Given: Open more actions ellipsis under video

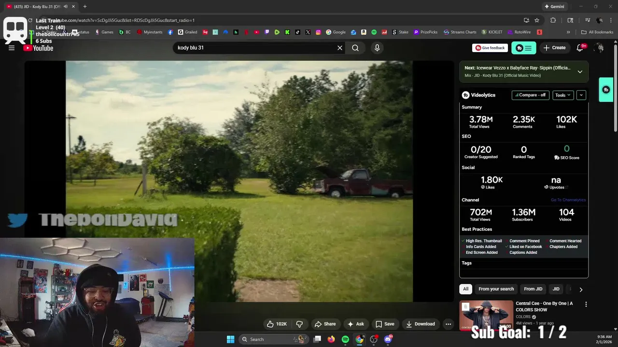Looking at the screenshot, I should click(x=448, y=324).
